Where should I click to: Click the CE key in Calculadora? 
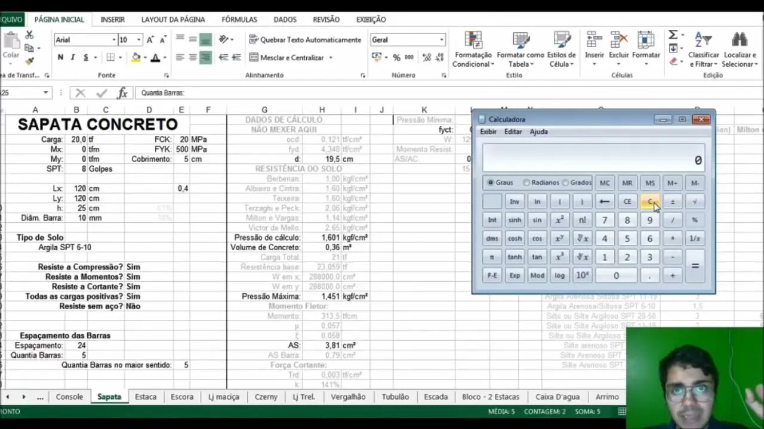click(627, 202)
